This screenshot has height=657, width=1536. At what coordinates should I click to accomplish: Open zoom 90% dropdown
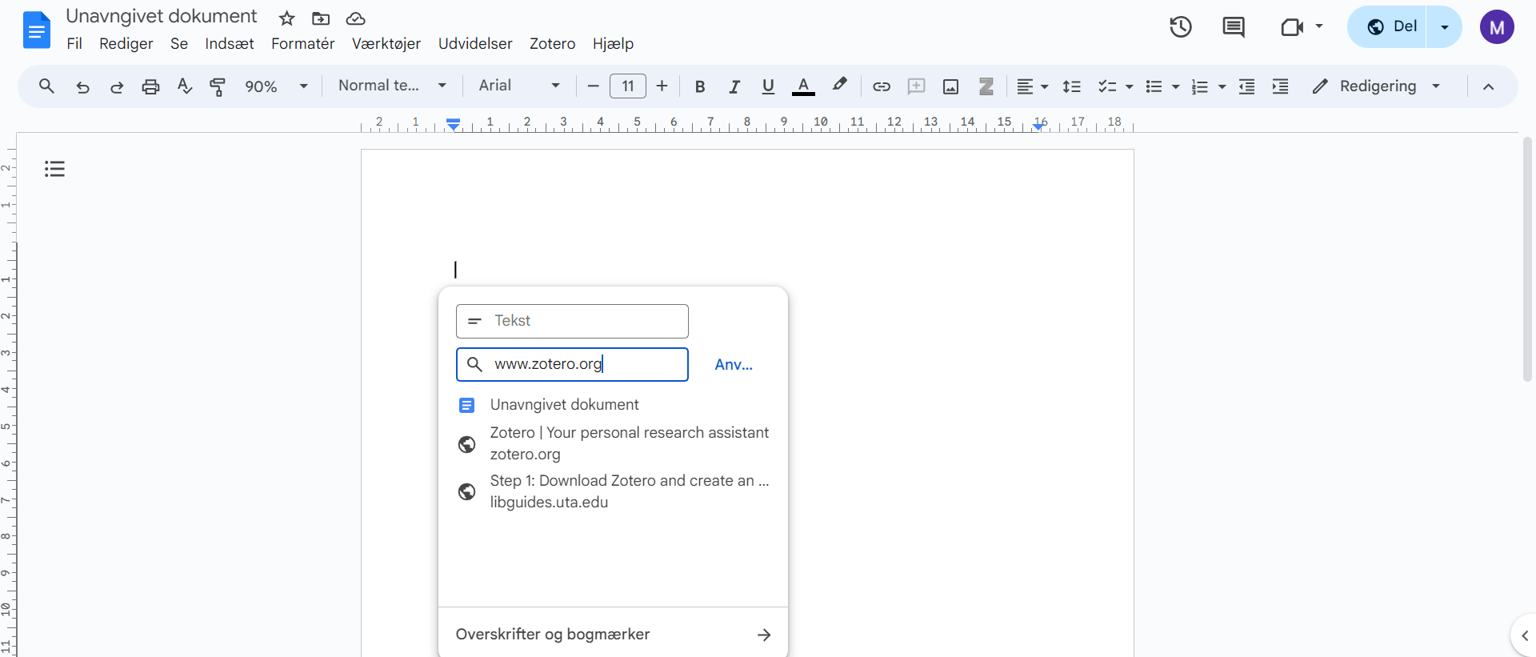276,86
